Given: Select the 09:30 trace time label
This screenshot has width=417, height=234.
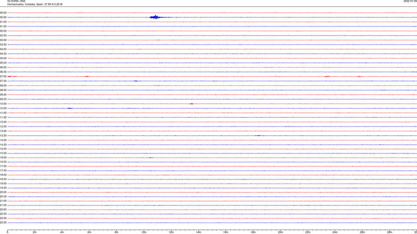Looking at the screenshot, I should pyautogui.click(x=3, y=99).
